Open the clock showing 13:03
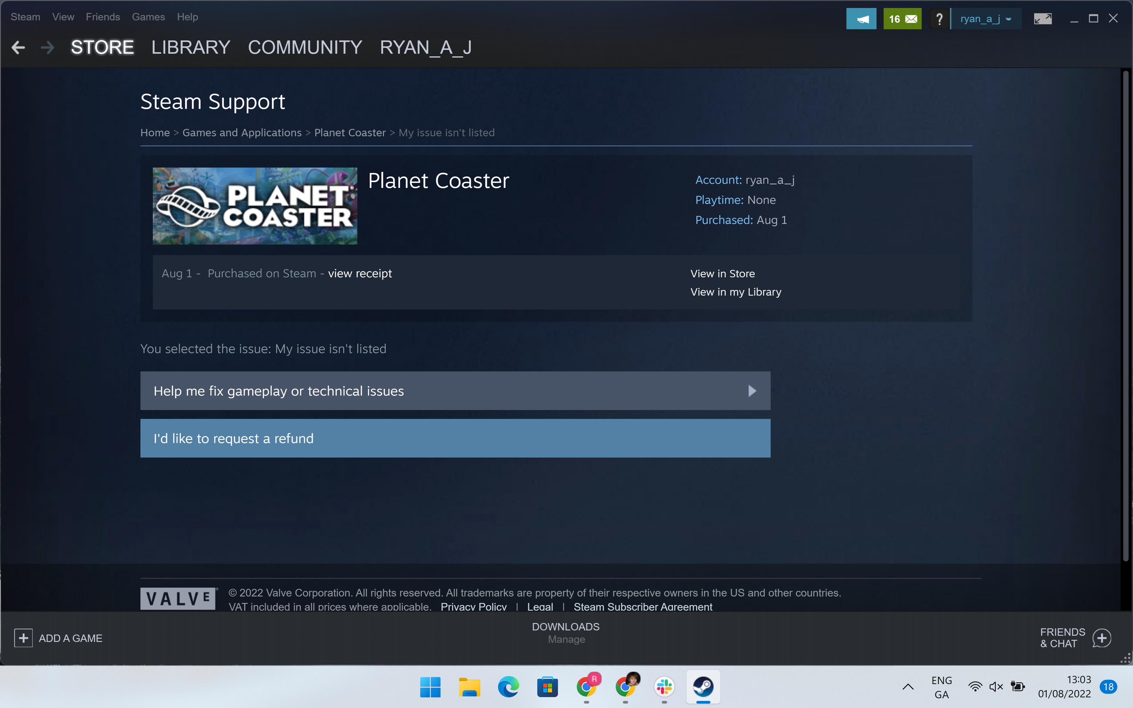Viewport: 1133px width, 708px height. pos(1064,687)
